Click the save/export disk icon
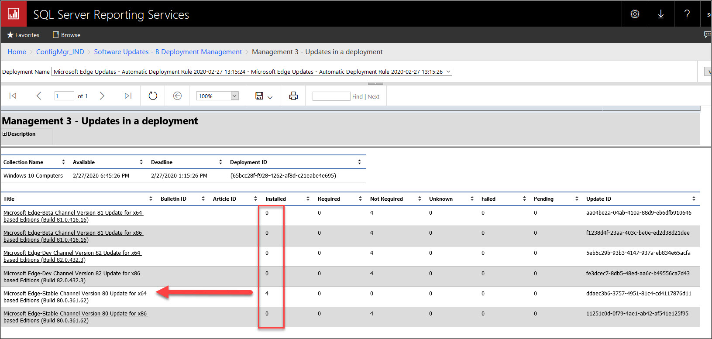The width and height of the screenshot is (712, 339). click(259, 96)
